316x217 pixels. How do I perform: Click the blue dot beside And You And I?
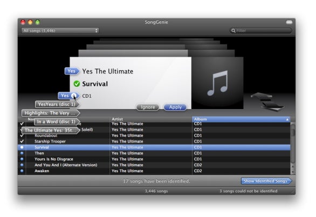click(22, 165)
